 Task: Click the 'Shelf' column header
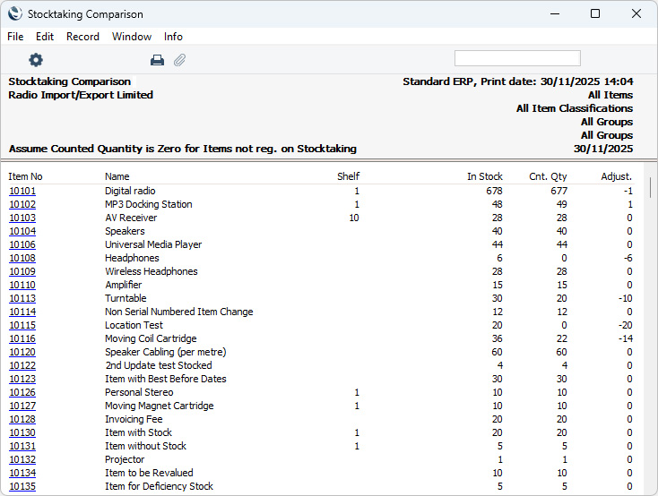point(349,176)
